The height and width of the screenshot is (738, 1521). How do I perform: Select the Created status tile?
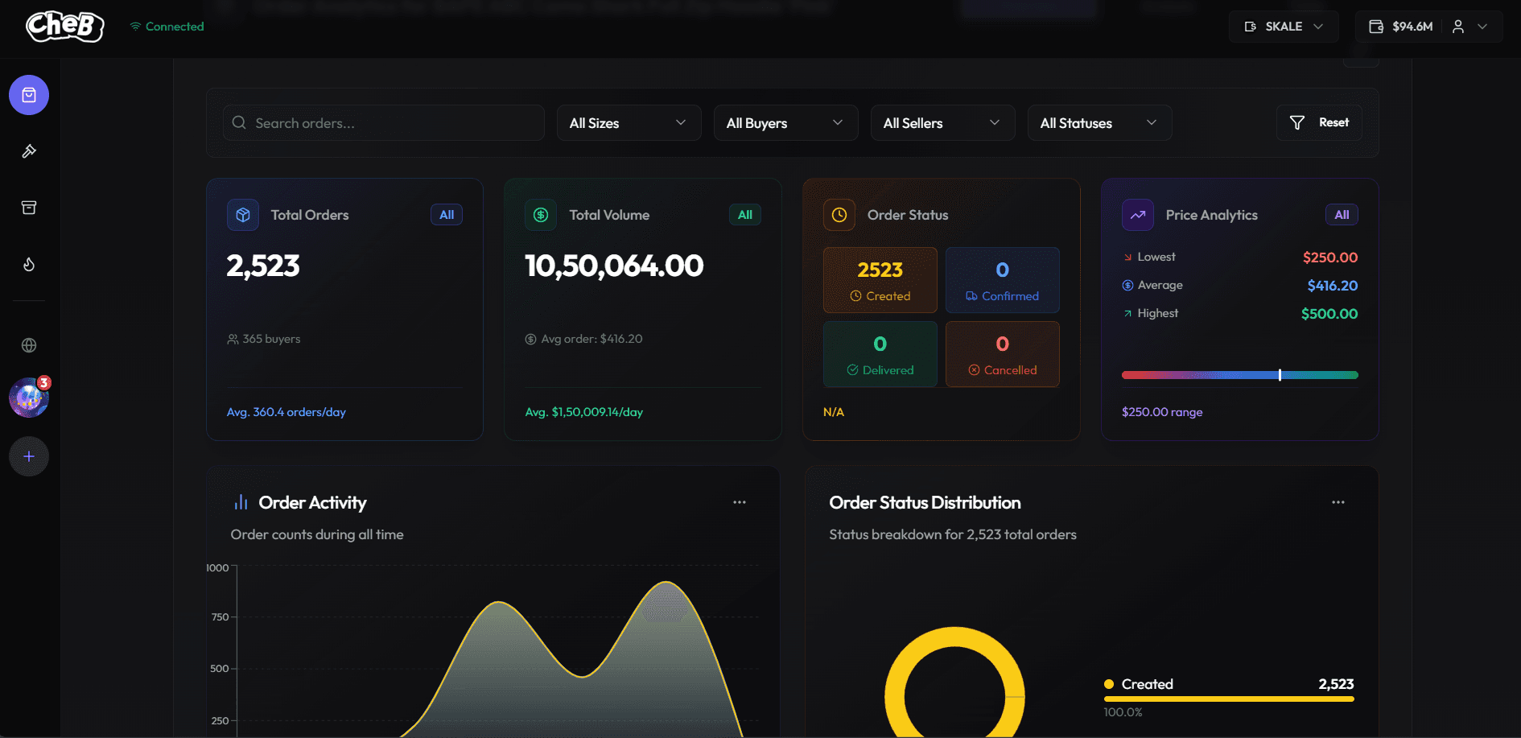pyautogui.click(x=880, y=280)
